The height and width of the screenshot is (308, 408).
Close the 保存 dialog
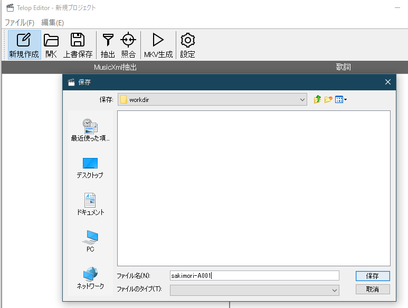(x=388, y=82)
